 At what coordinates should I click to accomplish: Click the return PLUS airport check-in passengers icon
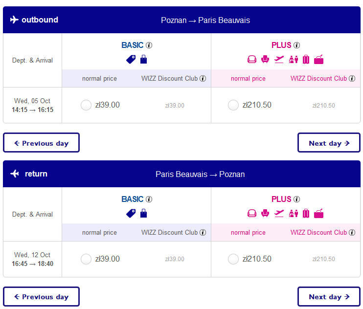click(294, 214)
